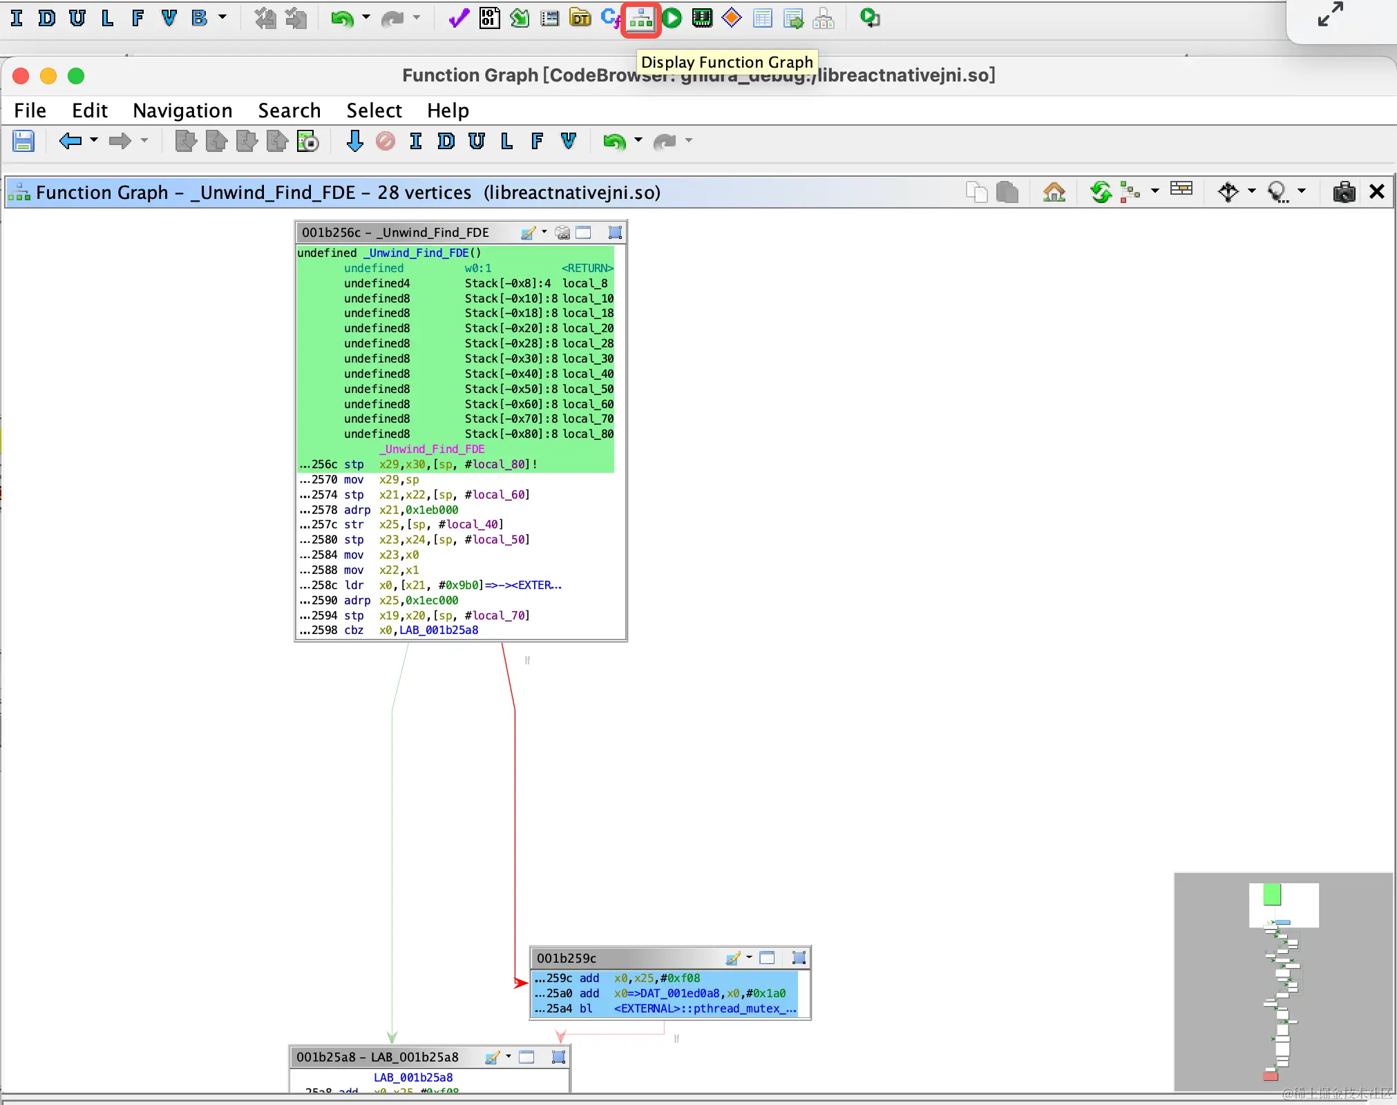Open block 001b25a8 background color dropdown
Screen dimensions: 1397x1105
point(509,1057)
